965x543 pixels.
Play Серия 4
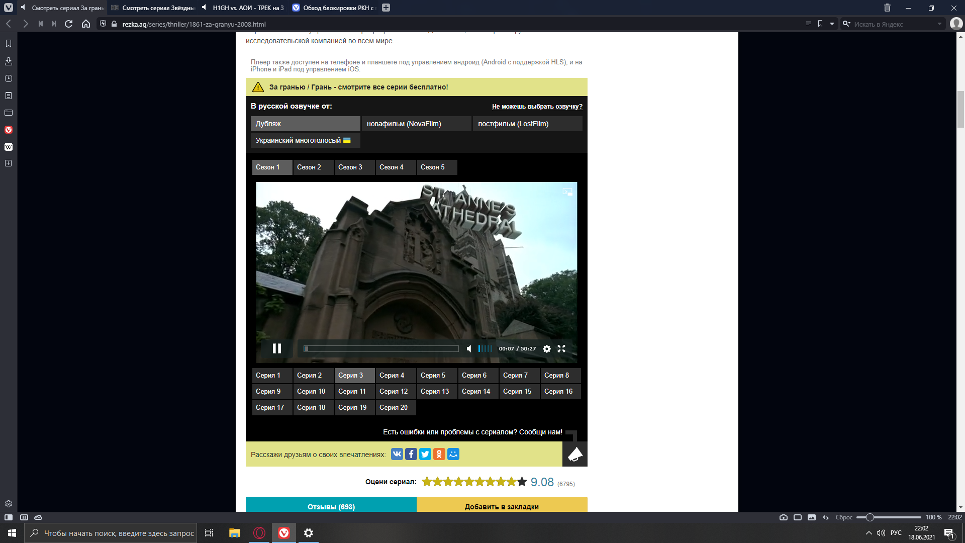tap(396, 375)
